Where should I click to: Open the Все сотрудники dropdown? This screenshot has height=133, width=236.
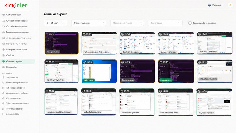89,23
